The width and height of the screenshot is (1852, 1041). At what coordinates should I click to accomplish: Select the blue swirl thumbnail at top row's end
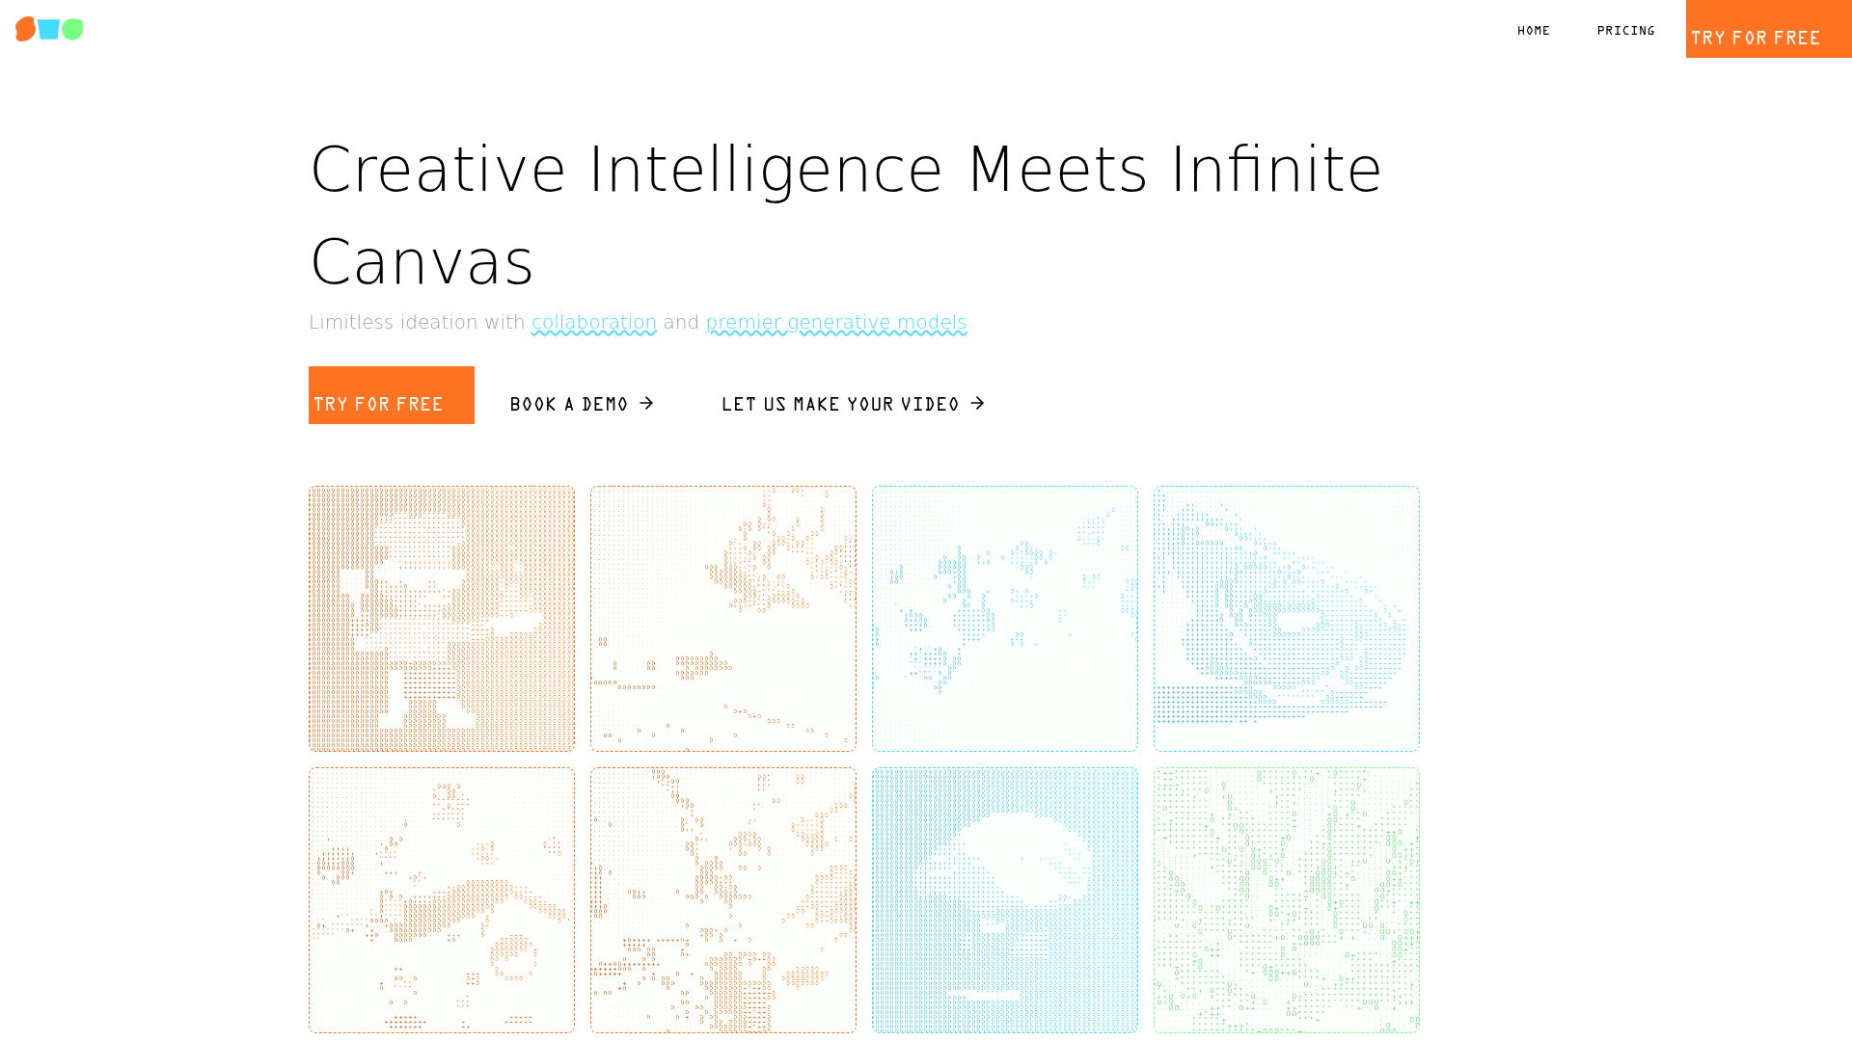(1287, 619)
